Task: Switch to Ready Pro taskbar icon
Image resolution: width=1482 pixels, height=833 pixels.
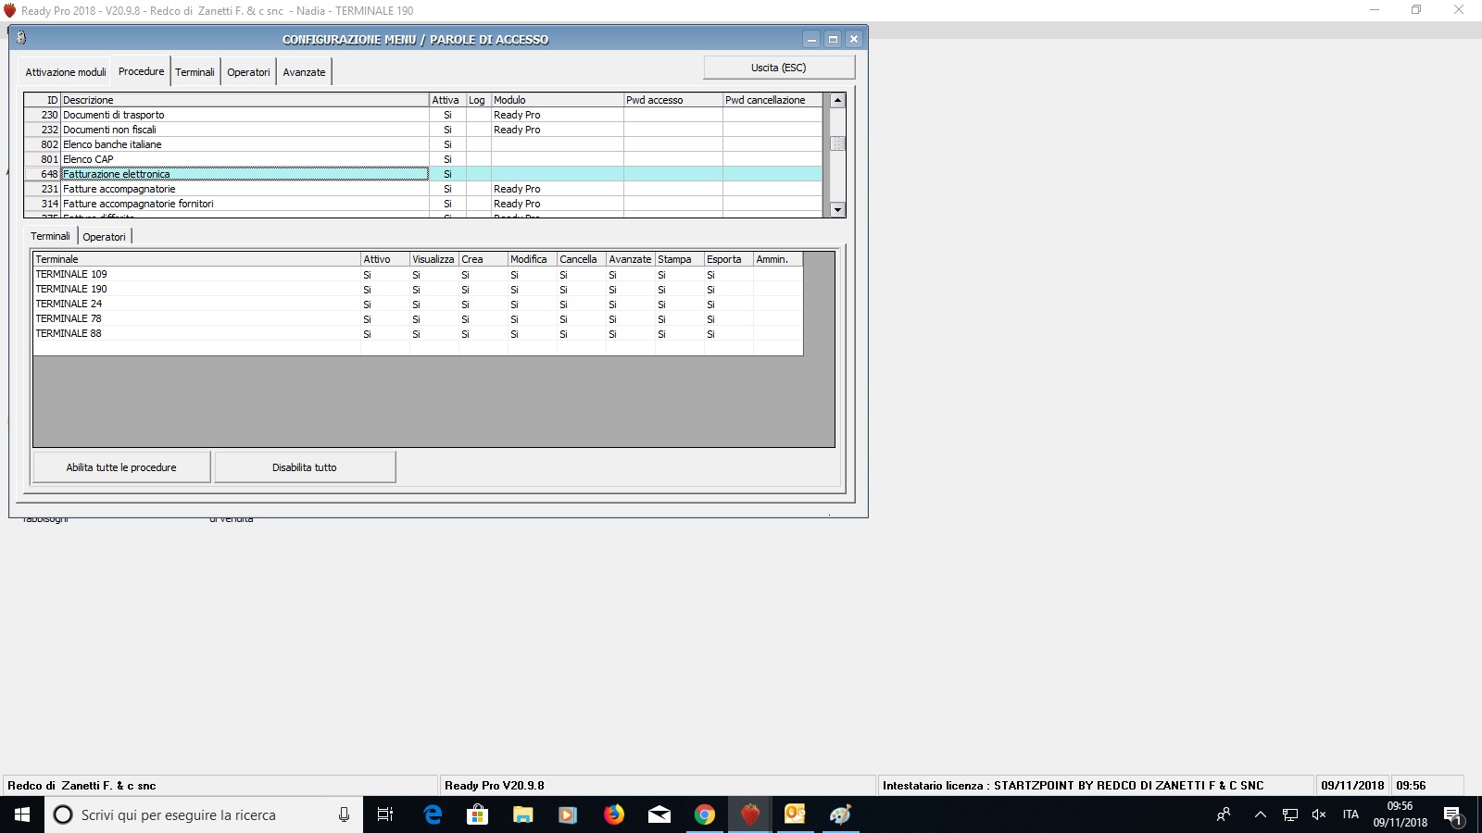Action: tap(749, 814)
